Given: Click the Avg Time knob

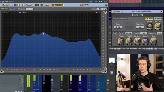Looking at the screenshot, I should 158,26.
